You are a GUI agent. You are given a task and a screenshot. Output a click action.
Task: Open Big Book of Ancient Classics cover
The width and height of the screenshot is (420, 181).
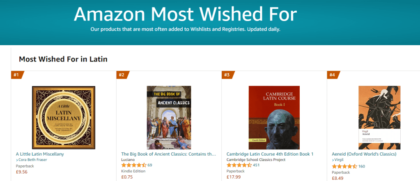tap(169, 117)
